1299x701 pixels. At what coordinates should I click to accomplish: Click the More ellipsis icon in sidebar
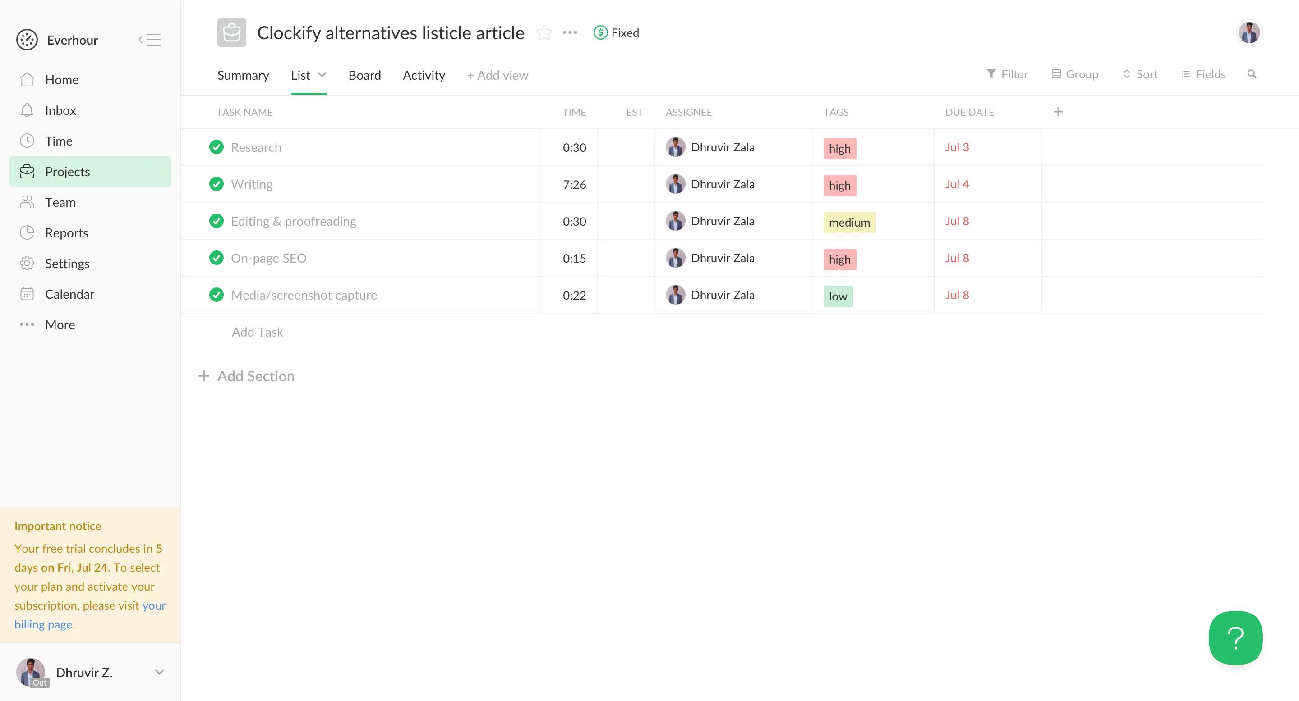tap(27, 325)
